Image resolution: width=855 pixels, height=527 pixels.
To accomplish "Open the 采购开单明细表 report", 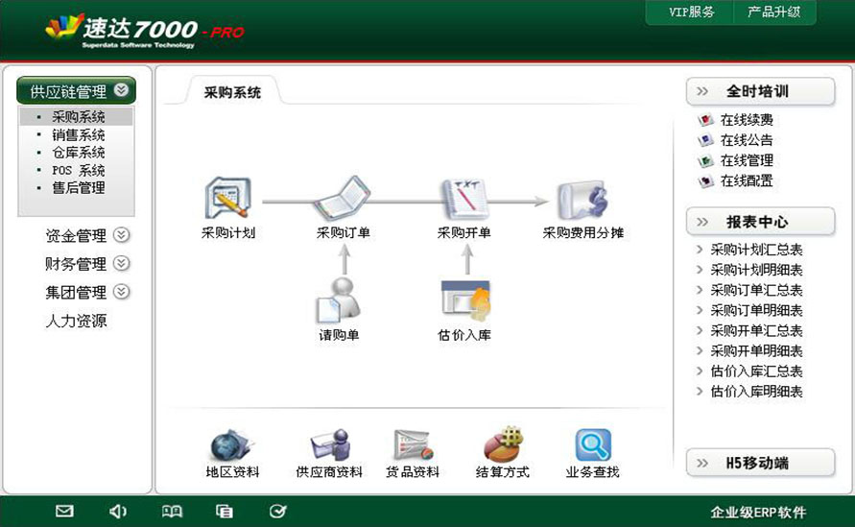I will [x=756, y=350].
